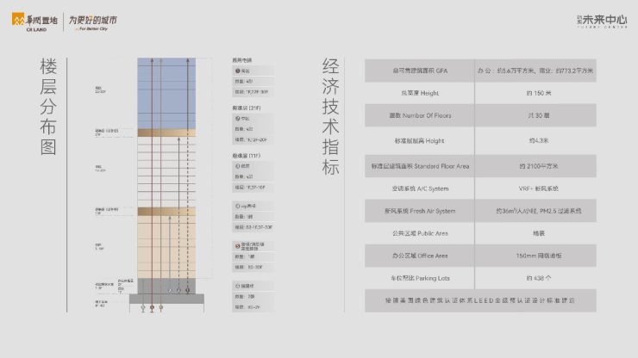
Task: Click the 'Standard Floor Area' label cell
Action: click(x=420, y=166)
